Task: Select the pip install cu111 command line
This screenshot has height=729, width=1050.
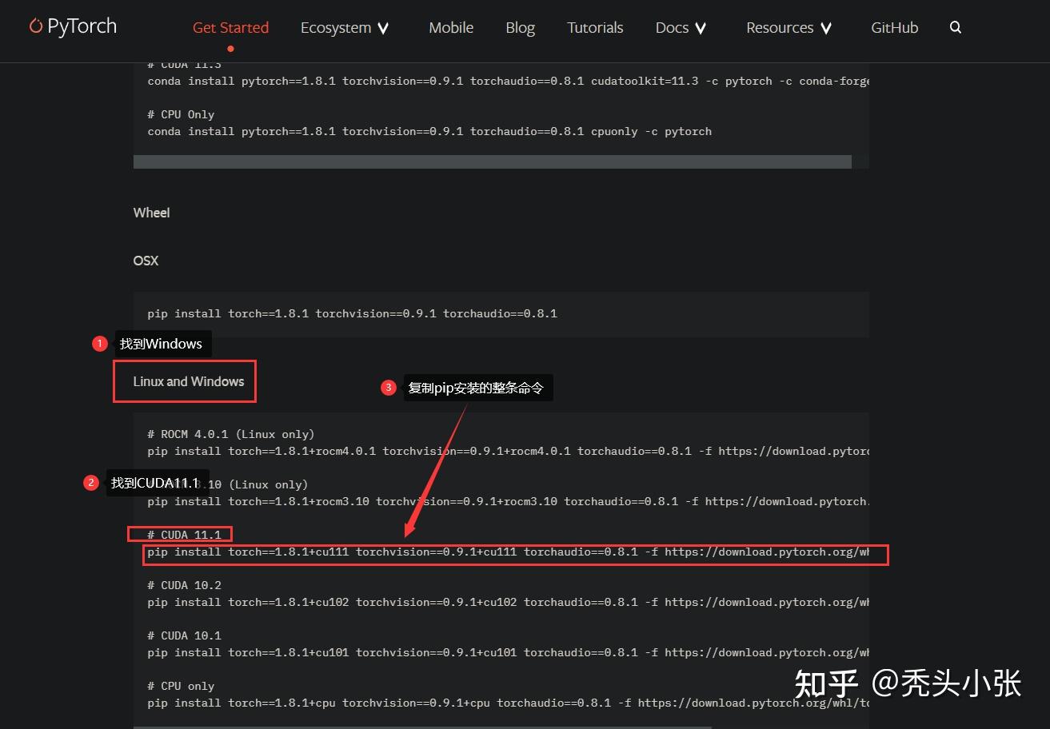Action: pos(508,552)
